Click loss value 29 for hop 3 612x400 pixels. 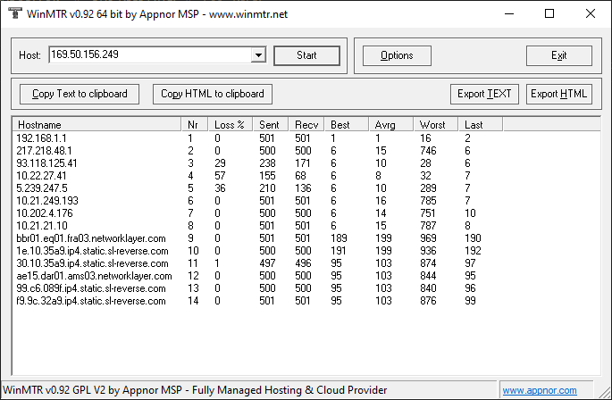click(220, 163)
